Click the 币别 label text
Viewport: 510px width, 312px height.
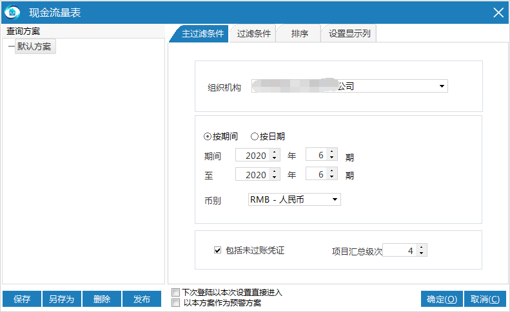point(212,201)
